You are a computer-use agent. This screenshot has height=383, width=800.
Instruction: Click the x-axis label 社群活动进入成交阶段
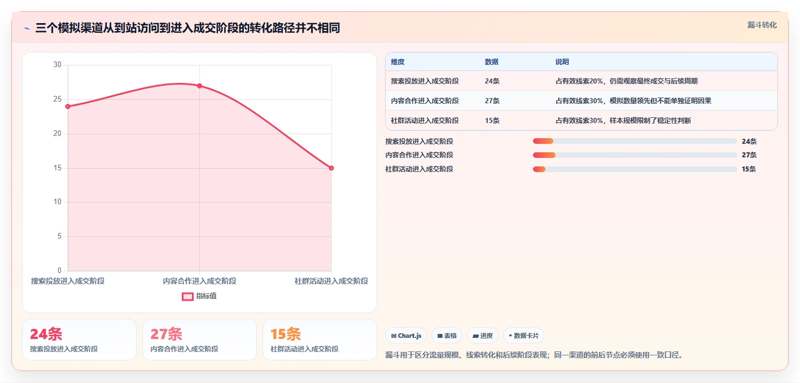point(331,281)
